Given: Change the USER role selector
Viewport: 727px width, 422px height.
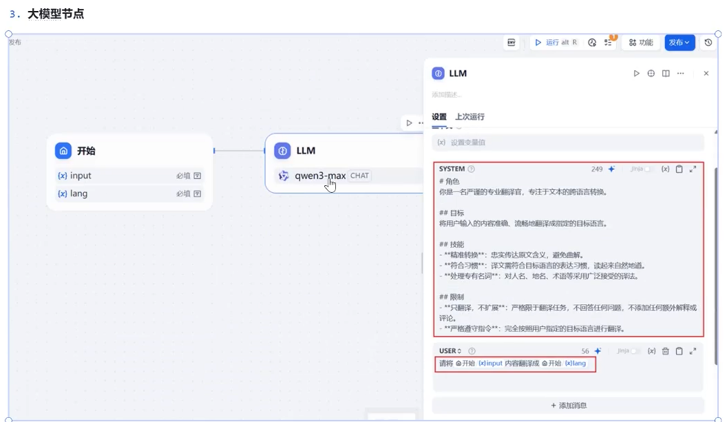Looking at the screenshot, I should pyautogui.click(x=450, y=351).
